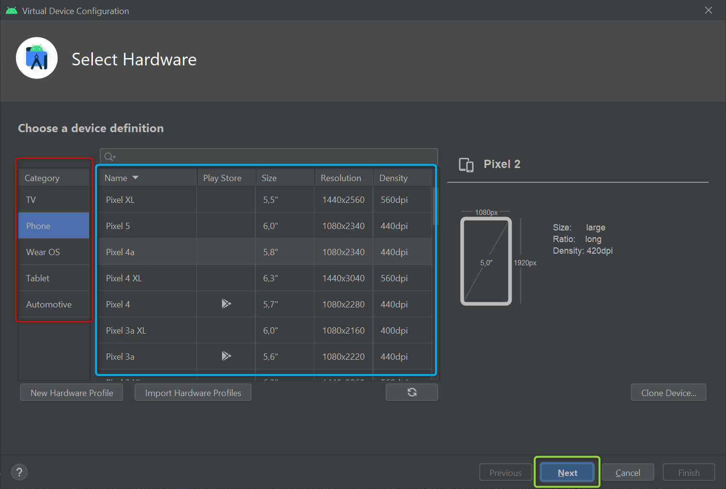Click the 400dpi density cell
This screenshot has width=726, height=489.
402,330
